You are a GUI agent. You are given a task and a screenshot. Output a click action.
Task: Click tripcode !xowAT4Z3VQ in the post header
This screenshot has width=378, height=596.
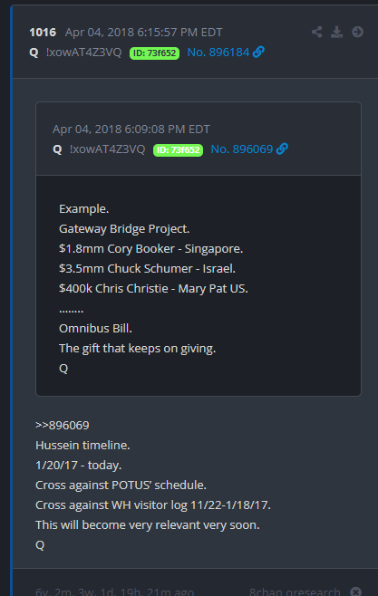pyautogui.click(x=83, y=52)
